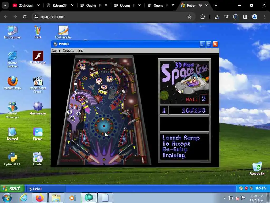Click the Pinball table playfield center

pyautogui.click(x=104, y=110)
